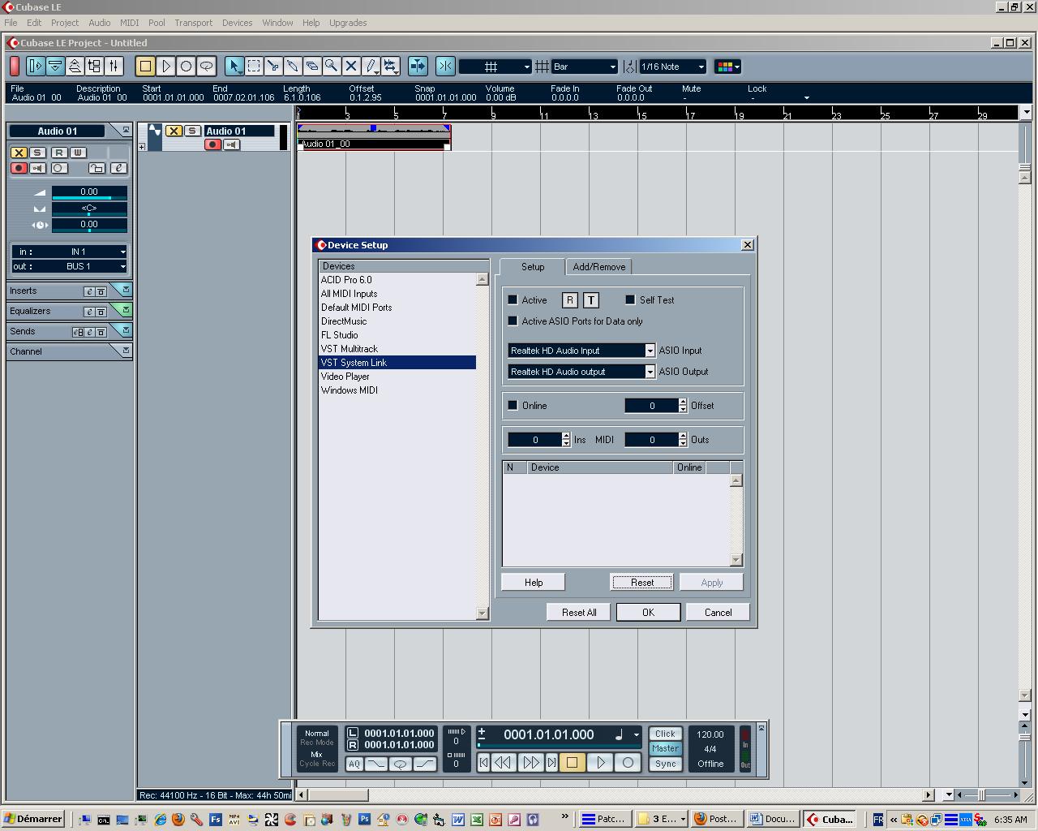Open the IN 1 input routing dropdown

[69, 252]
